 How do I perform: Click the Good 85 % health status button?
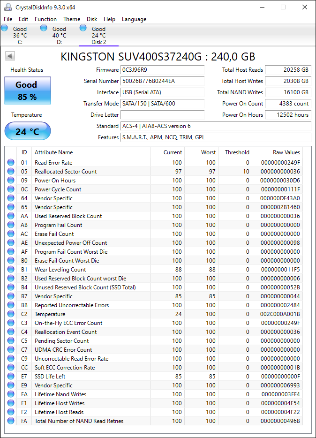pos(28,91)
